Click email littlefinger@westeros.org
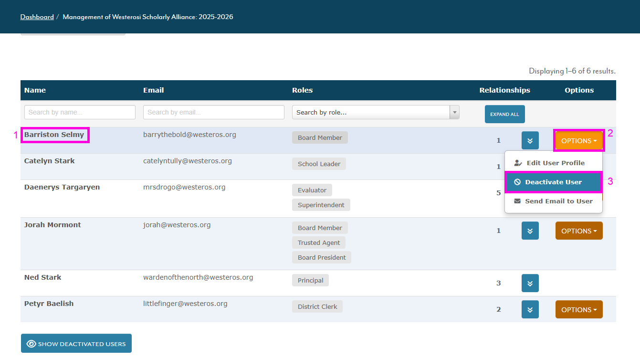Image resolution: width=640 pixels, height=358 pixels. pos(185,304)
